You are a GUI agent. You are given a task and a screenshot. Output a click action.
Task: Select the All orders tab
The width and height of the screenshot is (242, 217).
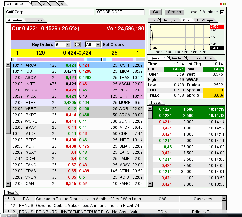15,20
